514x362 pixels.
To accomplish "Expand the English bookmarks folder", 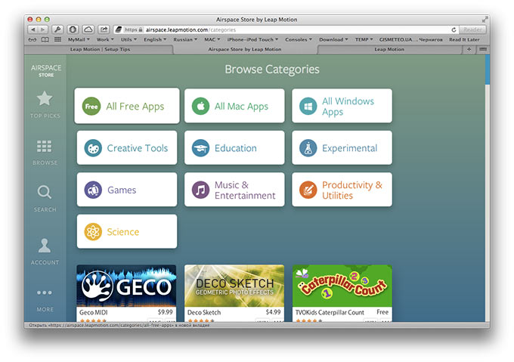I will (x=155, y=39).
